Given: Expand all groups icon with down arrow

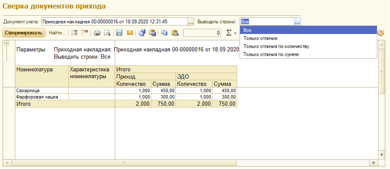Looking at the screenshot, I should pos(74,33).
